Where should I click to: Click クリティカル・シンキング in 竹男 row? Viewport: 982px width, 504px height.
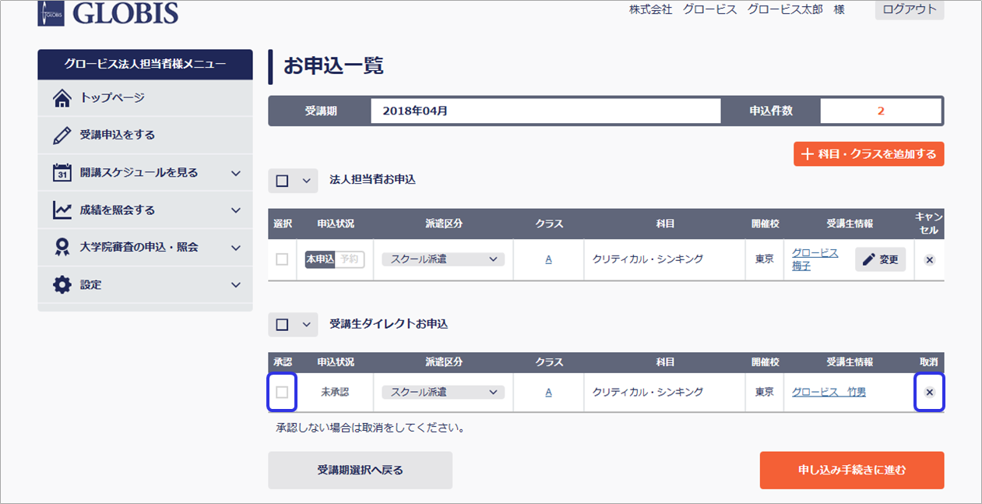pos(648,393)
